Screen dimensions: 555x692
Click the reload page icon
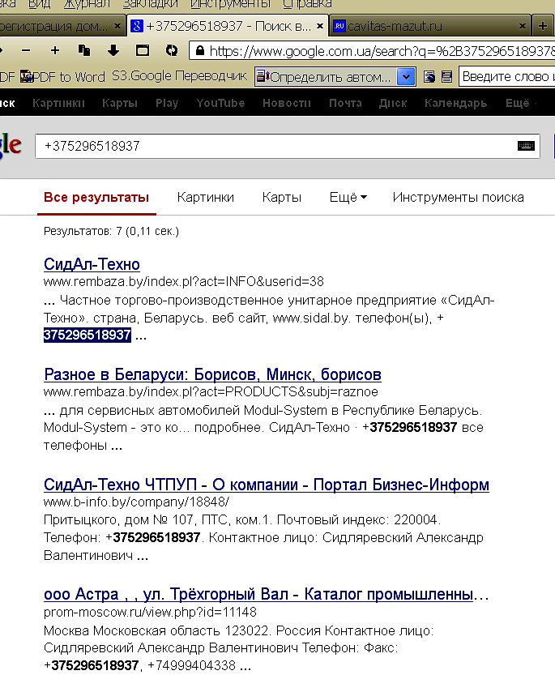(x=172, y=51)
